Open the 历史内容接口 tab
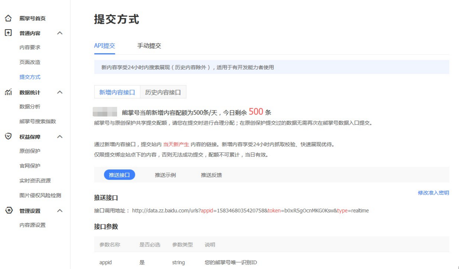 pyautogui.click(x=163, y=92)
